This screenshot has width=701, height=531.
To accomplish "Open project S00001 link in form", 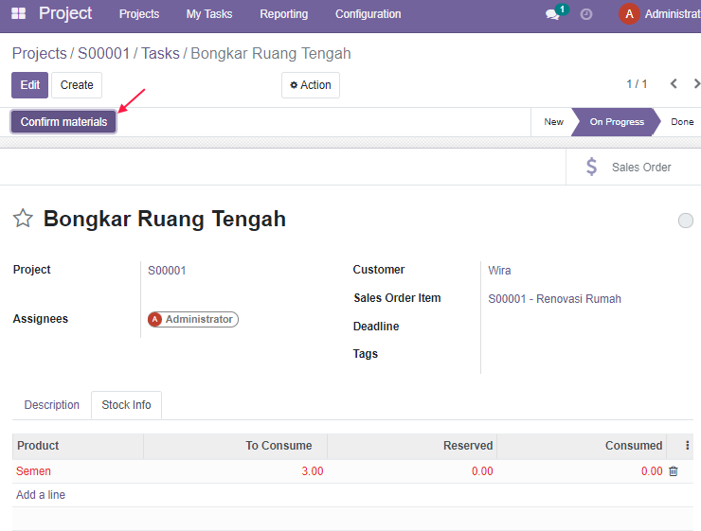I will pyautogui.click(x=167, y=271).
